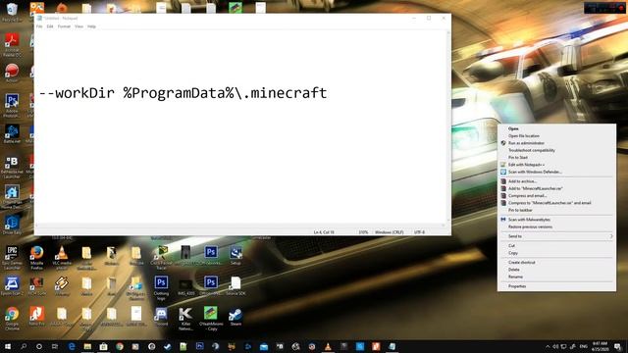Select the Epson Scan 2 desktop icon

(x=12, y=285)
